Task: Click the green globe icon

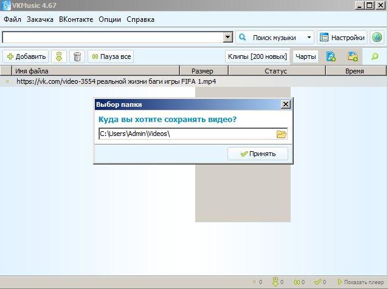Action: 377,38
